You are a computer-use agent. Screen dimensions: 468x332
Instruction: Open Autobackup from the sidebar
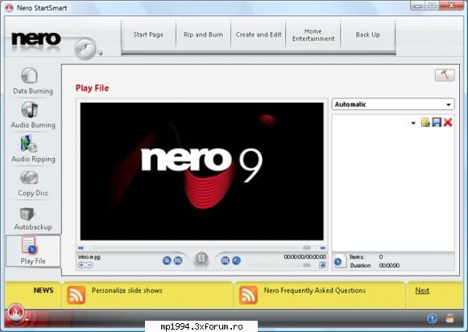(x=33, y=219)
